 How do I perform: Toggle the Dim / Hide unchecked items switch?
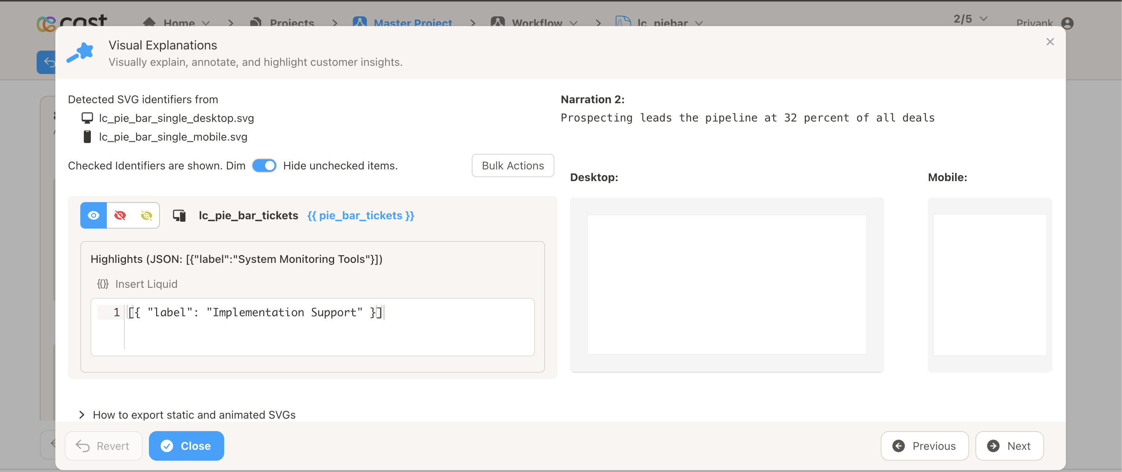point(264,166)
